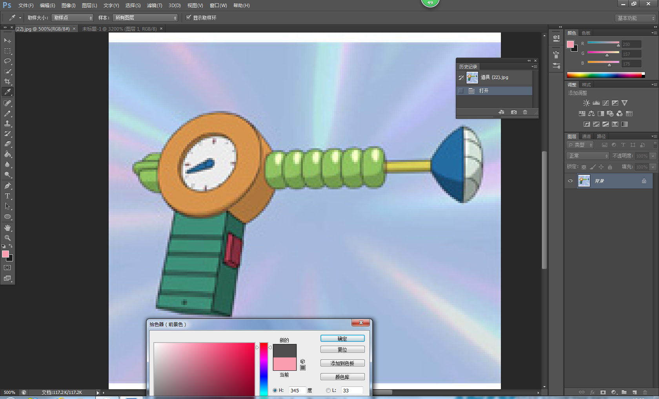Select the Crop tool
The height and width of the screenshot is (399, 659).
pyautogui.click(x=7, y=82)
